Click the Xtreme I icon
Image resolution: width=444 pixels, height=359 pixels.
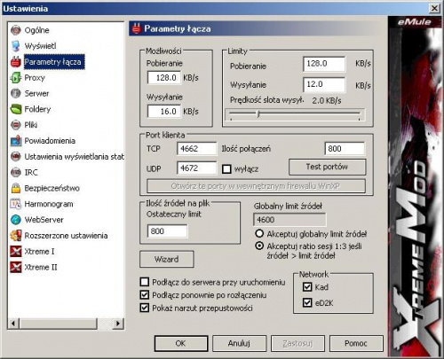point(16,252)
